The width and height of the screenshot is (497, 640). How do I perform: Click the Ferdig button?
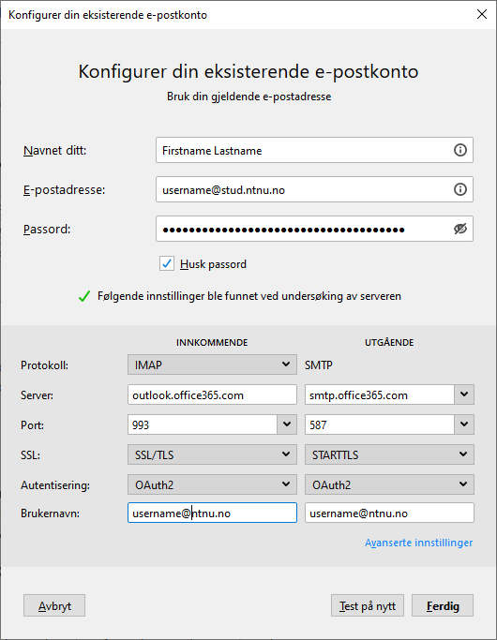pos(443,605)
